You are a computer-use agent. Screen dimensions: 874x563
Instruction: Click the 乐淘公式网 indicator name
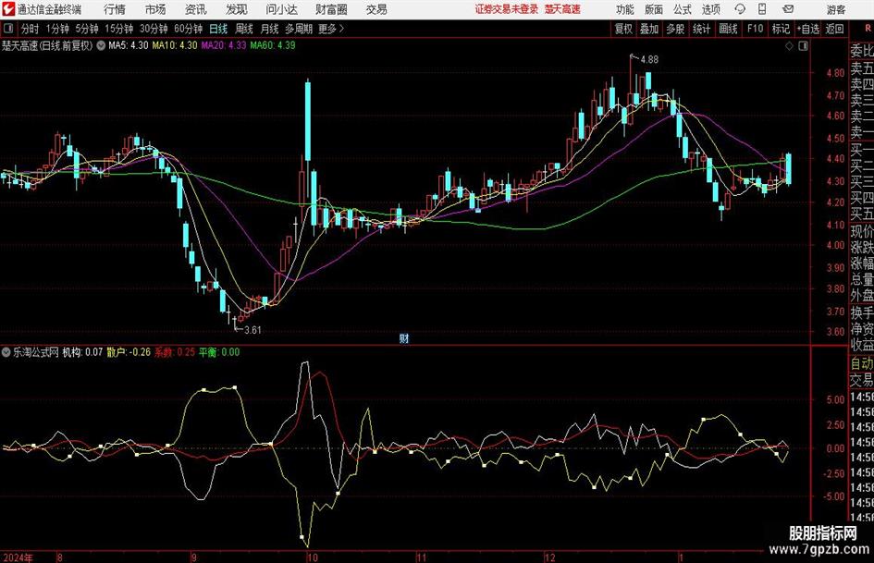tap(36, 352)
